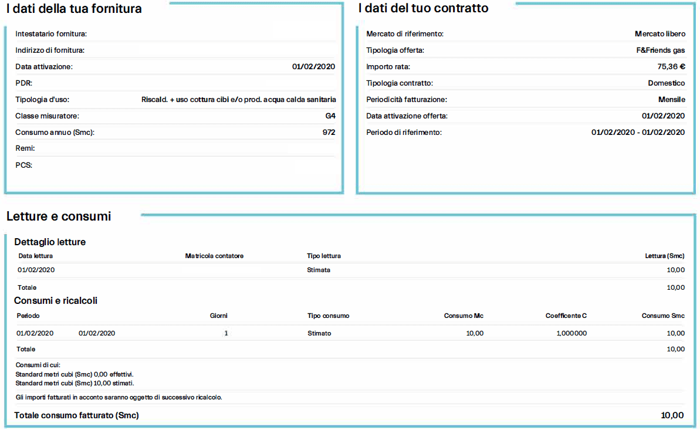
Task: Select the "Letture e consumi" section heading
Action: click(x=59, y=216)
